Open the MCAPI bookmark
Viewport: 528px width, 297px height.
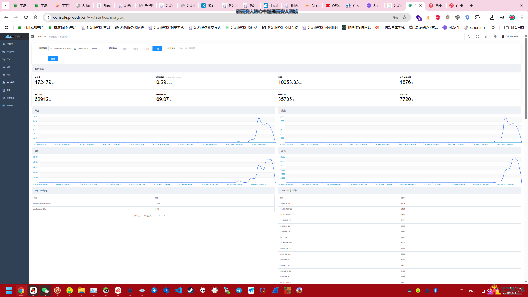click(x=451, y=28)
